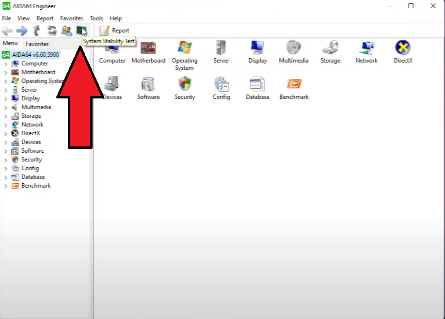
Task: Select the Security shield icon
Action: 185,84
